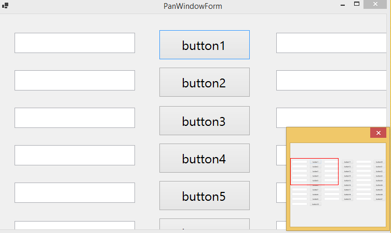Hit button4
This screenshot has width=391, height=233.
click(204, 158)
